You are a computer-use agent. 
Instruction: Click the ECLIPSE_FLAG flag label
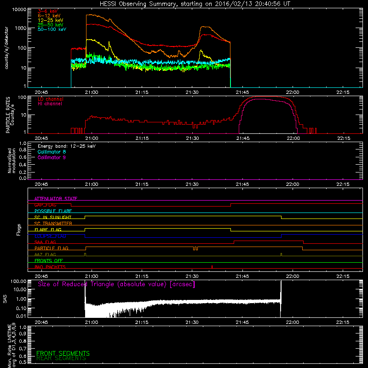50,236
